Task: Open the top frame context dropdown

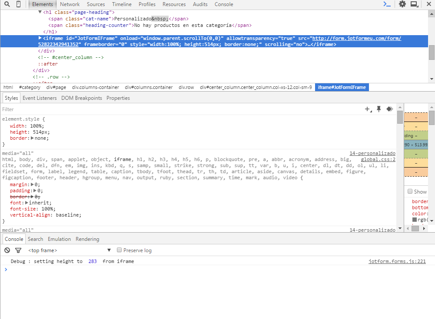Action: (70, 250)
